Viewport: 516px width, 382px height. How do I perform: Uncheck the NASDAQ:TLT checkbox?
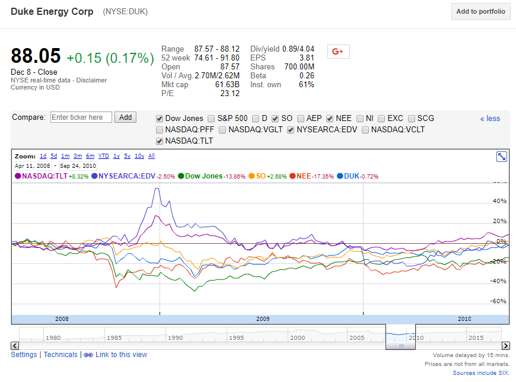coord(160,141)
